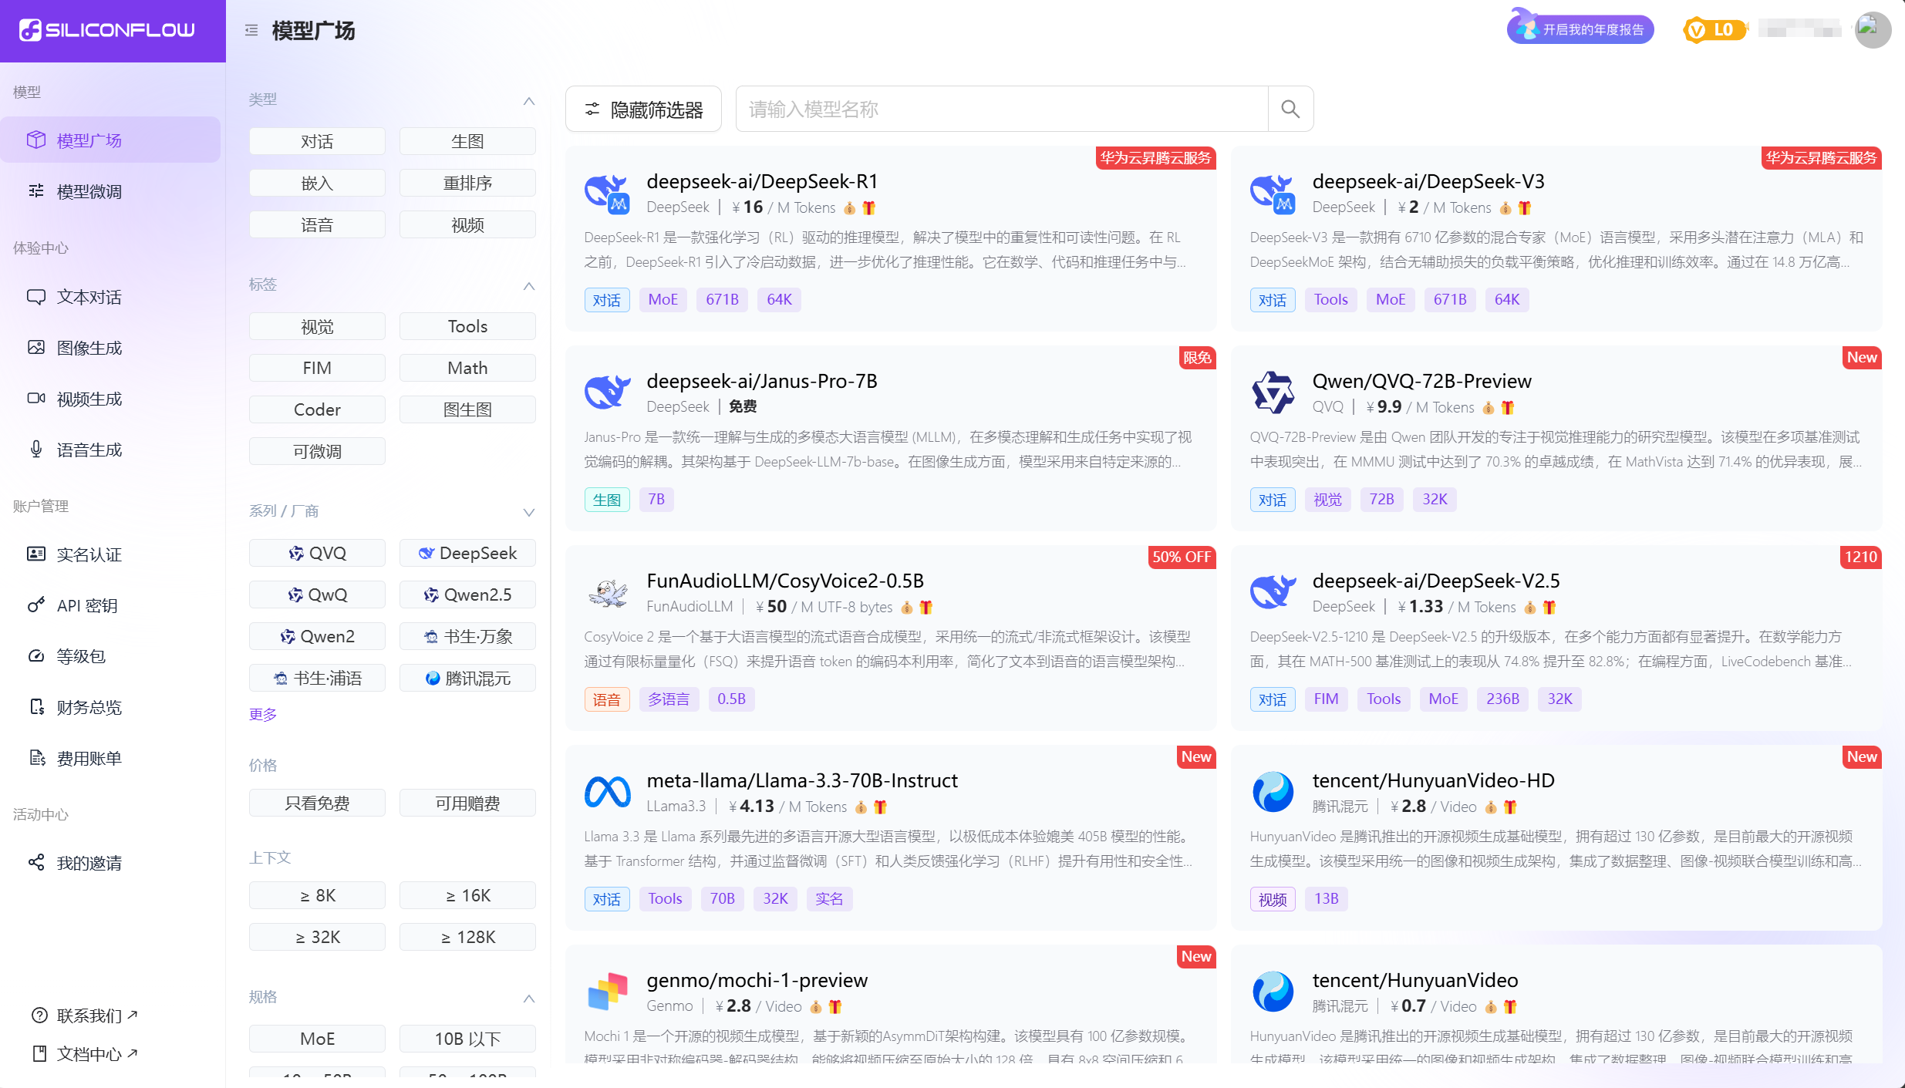Click the 华为云昇腾云服务 badge on DeepSeek-V3
This screenshot has height=1088, width=1905.
[1821, 157]
